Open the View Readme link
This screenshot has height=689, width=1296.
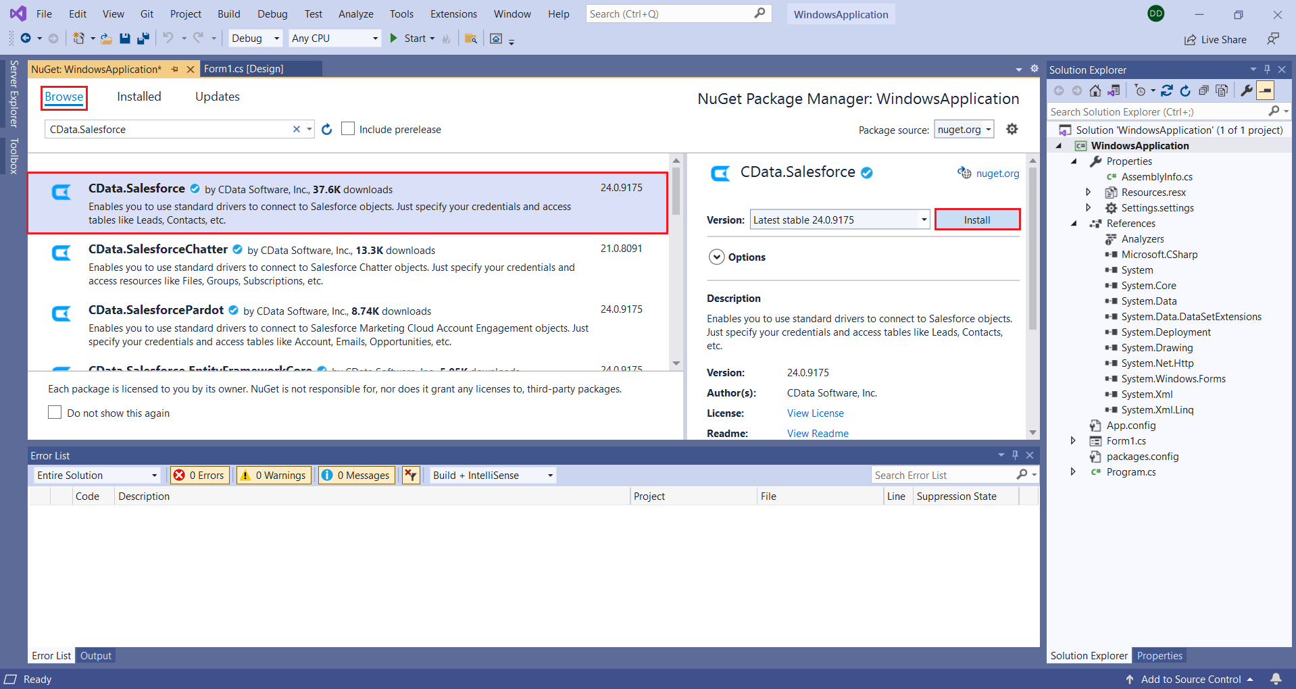[x=818, y=433]
